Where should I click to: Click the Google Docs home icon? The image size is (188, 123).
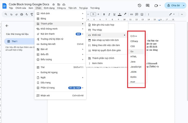5,6
